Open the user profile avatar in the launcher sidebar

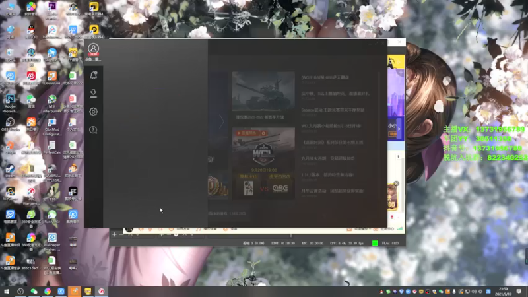pyautogui.click(x=93, y=49)
